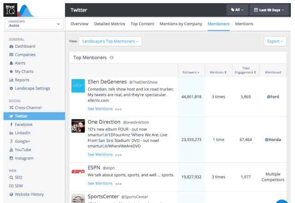Click the @onedirection handle

pyautogui.click(x=136, y=123)
